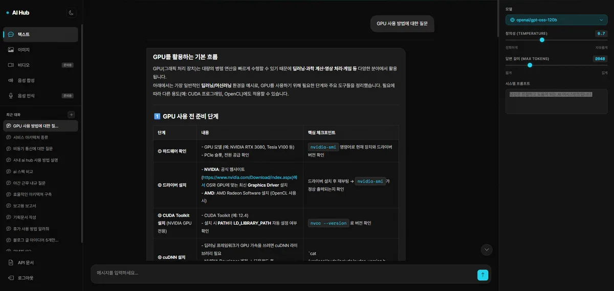Click the '모델' label in settings panel
This screenshot has width=614, height=291.
509,9
